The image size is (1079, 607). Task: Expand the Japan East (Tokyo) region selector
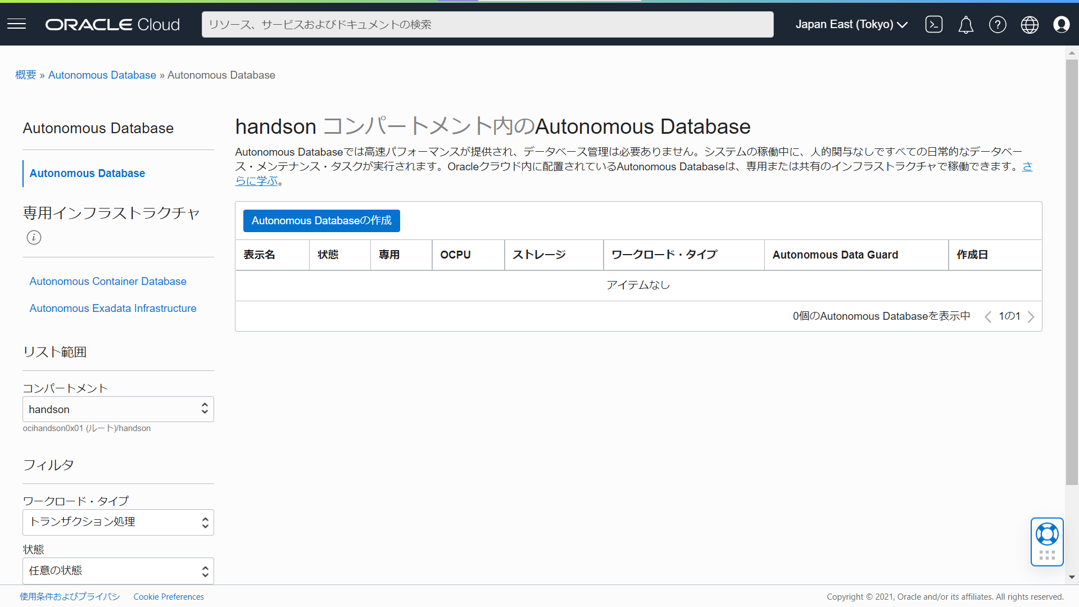click(851, 24)
